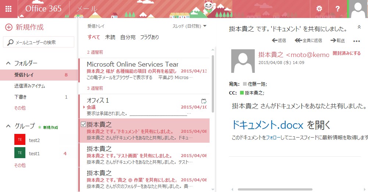Uncheck the selected 掛本貴之 message checkbox
This screenshot has height=192, width=368.
point(83,124)
